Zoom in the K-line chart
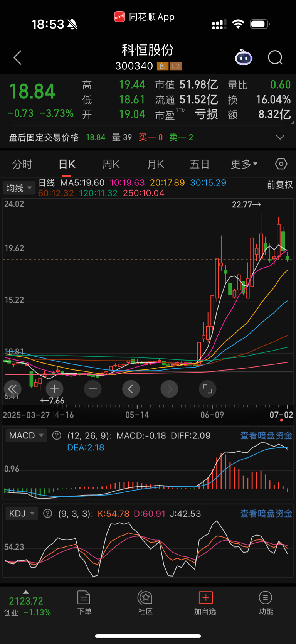This screenshot has width=296, height=644. coord(54,389)
